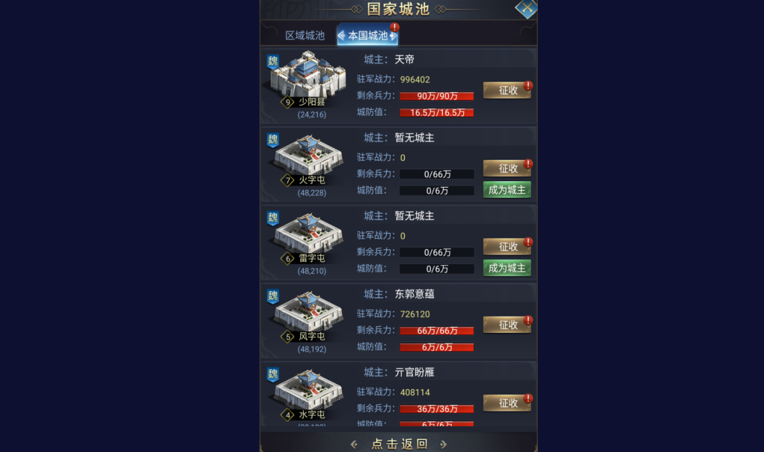Click the 少阳县 troop strength bar 90万/90万

[437, 96]
